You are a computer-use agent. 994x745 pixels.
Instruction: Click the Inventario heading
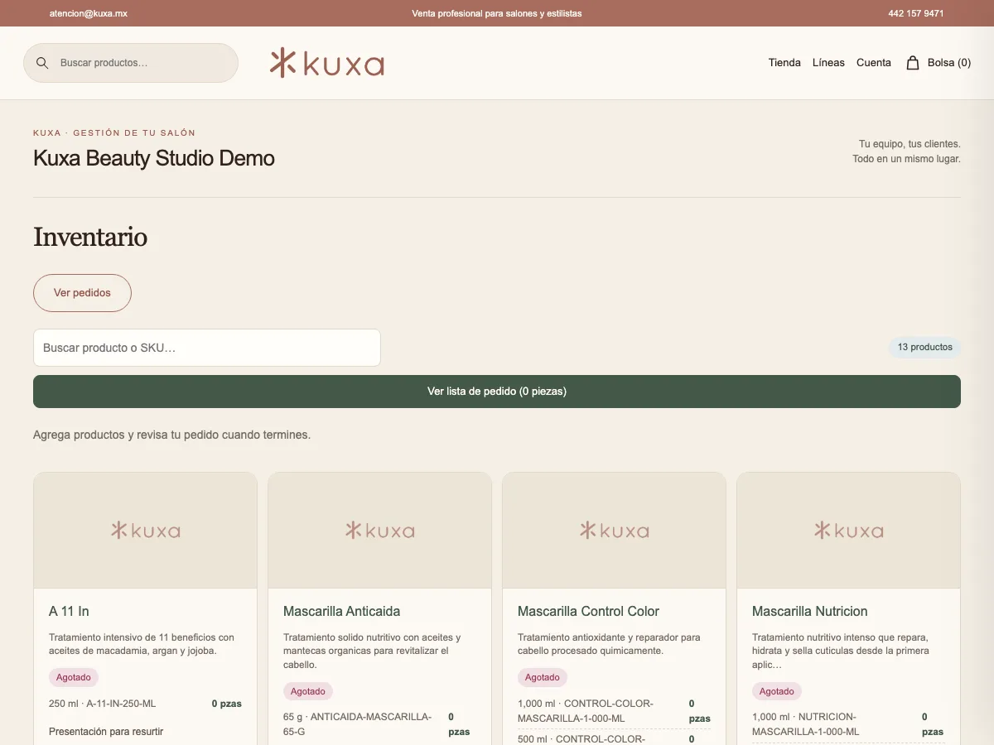tap(90, 238)
